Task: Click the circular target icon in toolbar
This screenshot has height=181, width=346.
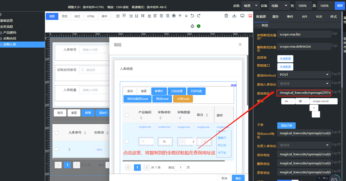Action: coord(174,16)
